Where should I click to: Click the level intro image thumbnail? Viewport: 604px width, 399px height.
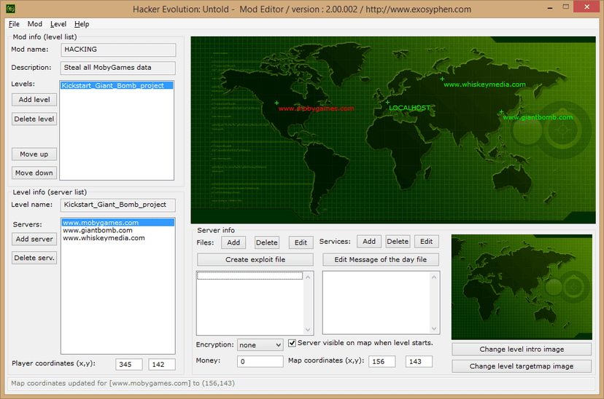[x=522, y=287]
